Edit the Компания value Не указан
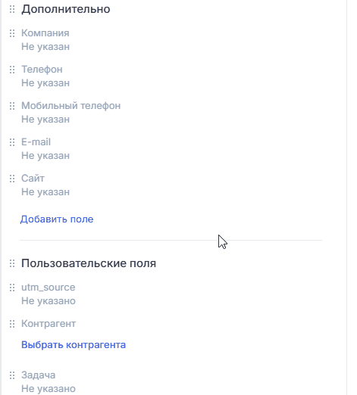 click(x=45, y=47)
